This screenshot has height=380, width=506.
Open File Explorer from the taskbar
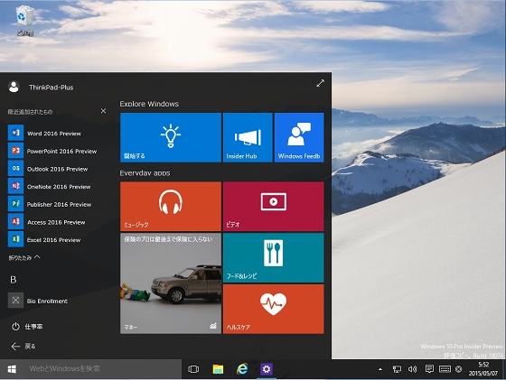click(218, 369)
